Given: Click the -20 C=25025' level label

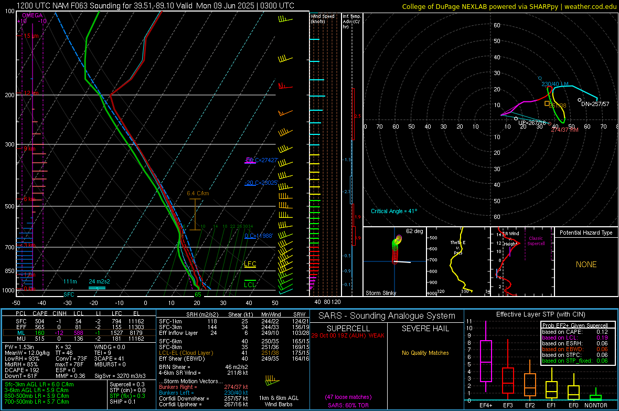Looking at the screenshot, I should point(261,183).
